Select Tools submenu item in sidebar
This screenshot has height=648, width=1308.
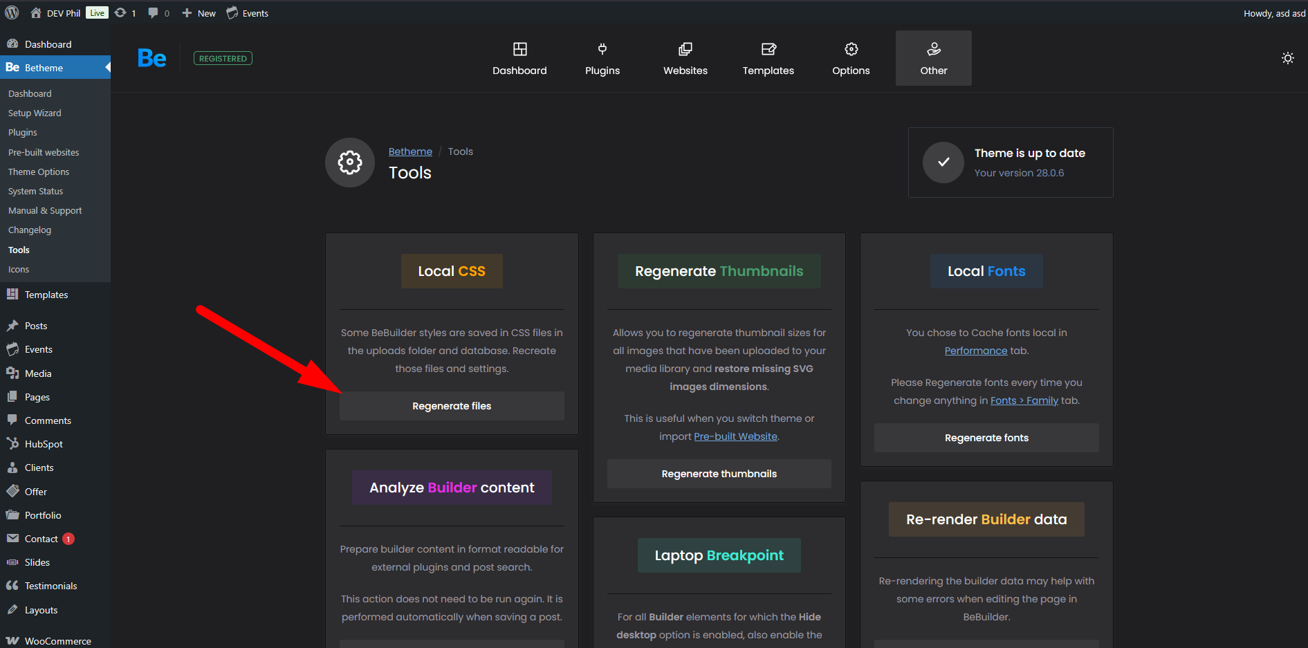pyautogui.click(x=19, y=250)
